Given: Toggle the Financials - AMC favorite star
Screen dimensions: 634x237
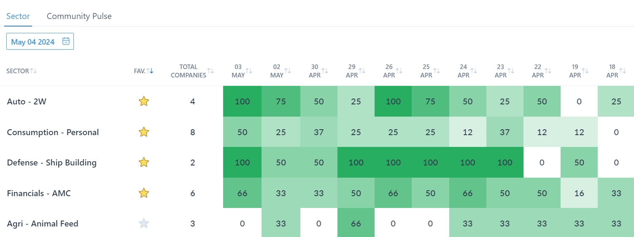Looking at the screenshot, I should [144, 193].
